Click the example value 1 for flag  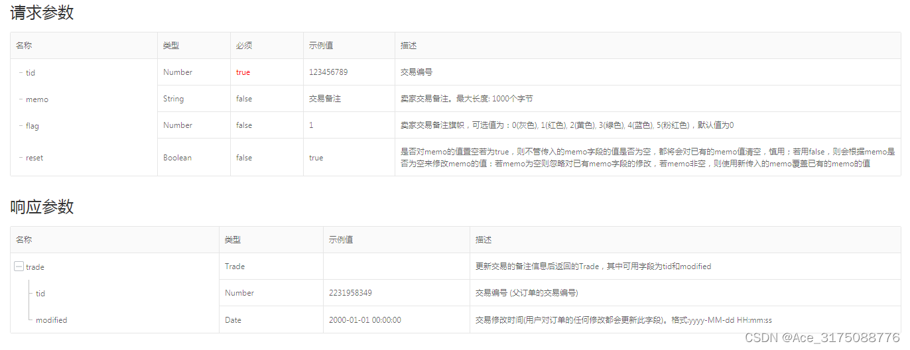click(311, 125)
